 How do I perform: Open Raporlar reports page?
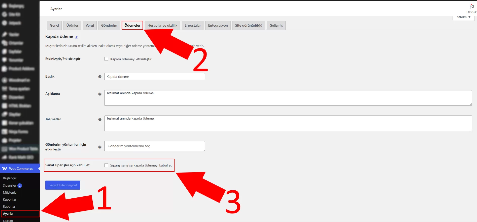[x=9, y=207]
